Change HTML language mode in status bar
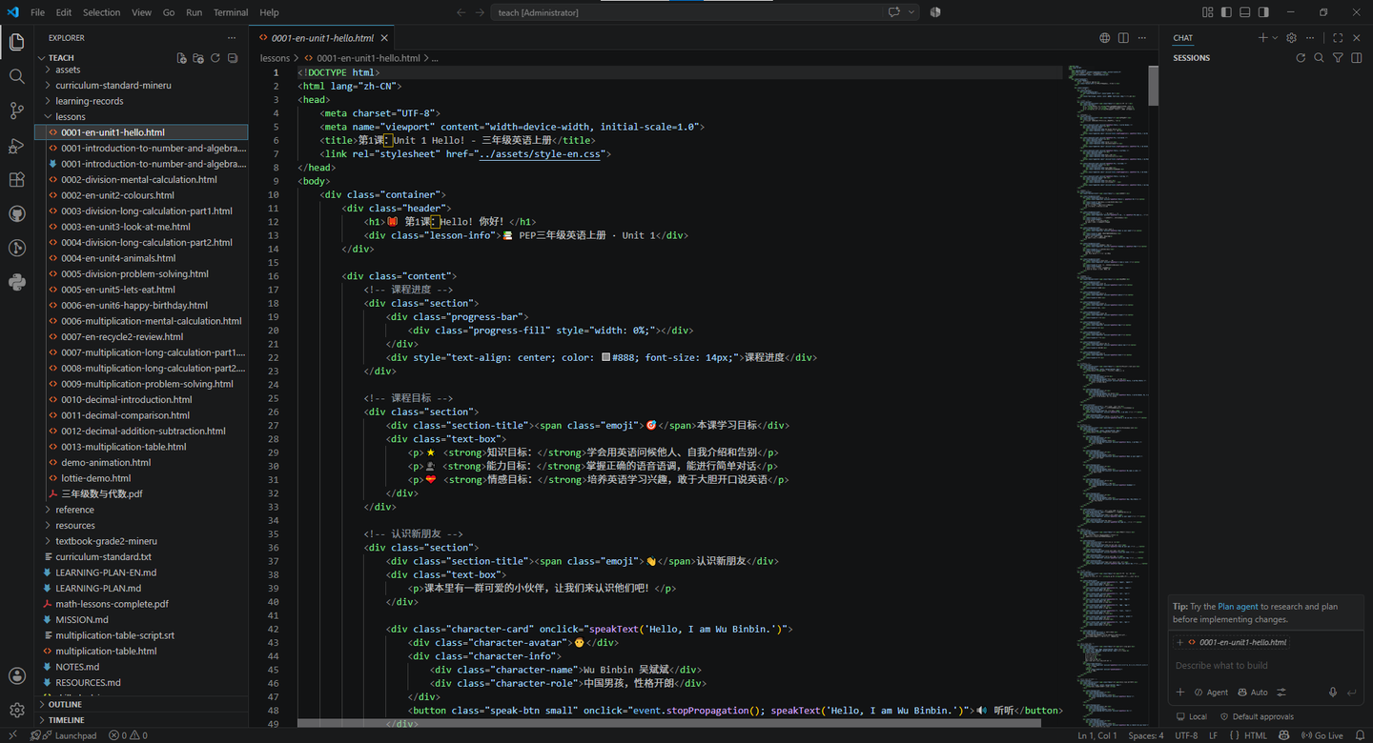The width and height of the screenshot is (1373, 743). point(1256,735)
